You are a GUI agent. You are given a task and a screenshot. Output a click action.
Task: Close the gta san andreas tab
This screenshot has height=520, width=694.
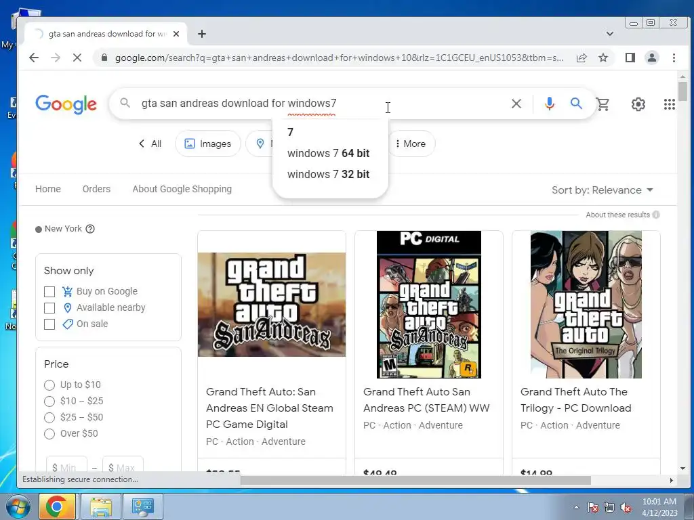coord(176,34)
